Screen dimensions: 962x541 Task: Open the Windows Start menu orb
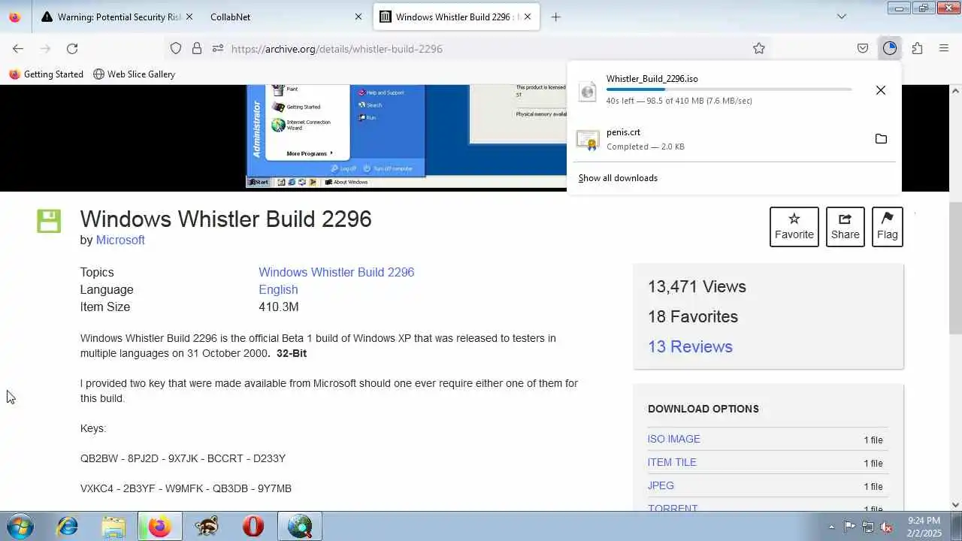coord(20,527)
